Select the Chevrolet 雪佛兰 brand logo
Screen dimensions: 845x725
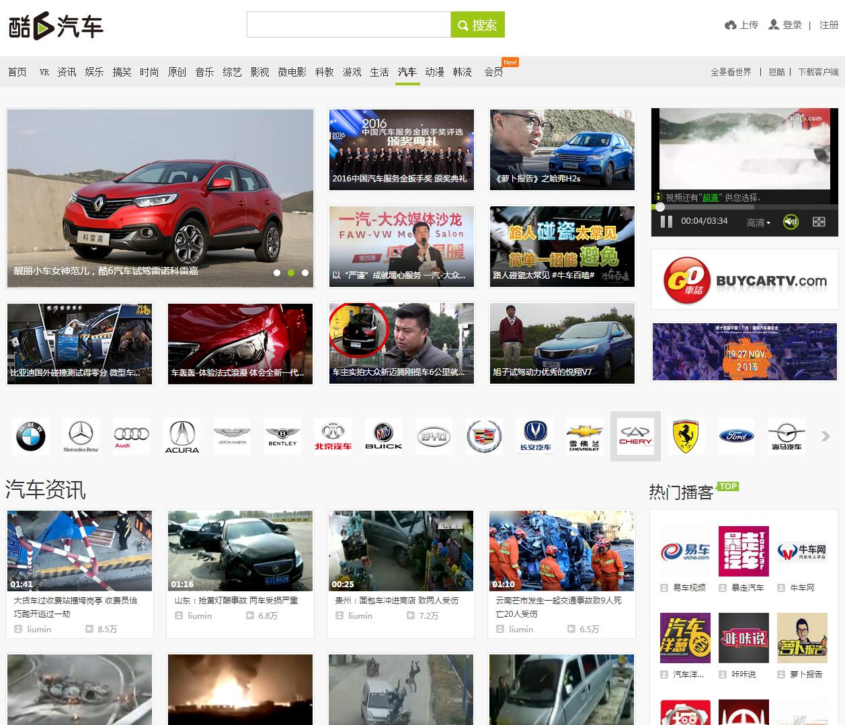point(585,436)
